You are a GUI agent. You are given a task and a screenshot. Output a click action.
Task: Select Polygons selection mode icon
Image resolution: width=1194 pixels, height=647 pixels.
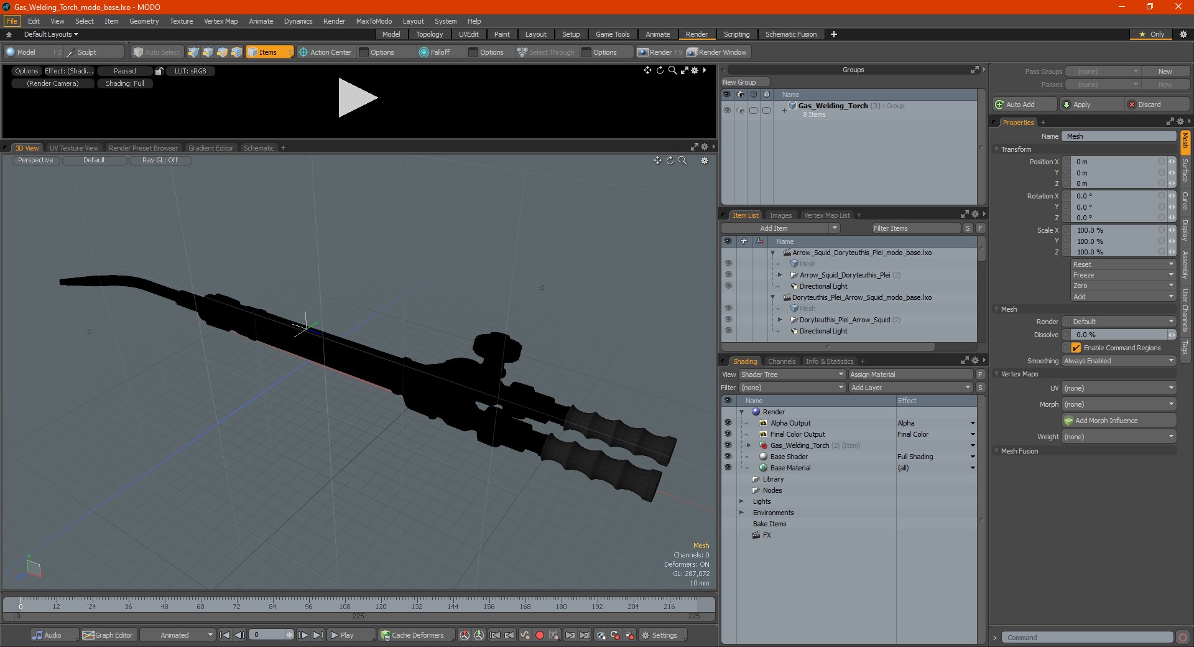tap(222, 52)
